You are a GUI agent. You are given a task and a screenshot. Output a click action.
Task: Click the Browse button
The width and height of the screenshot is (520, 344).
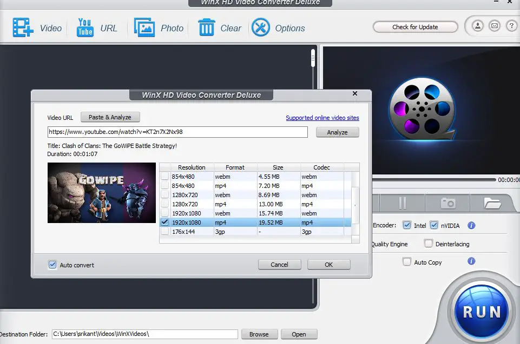click(x=259, y=334)
